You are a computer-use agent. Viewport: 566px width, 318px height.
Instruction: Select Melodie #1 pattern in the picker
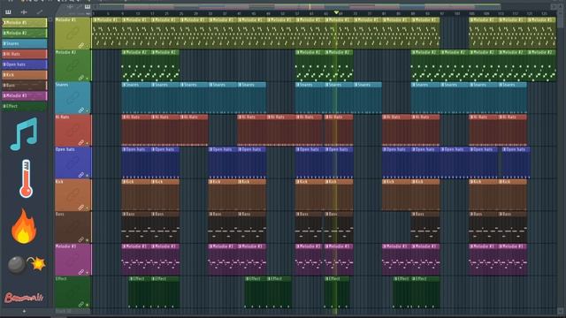coord(25,23)
